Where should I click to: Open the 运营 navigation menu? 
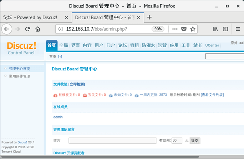click(162, 45)
